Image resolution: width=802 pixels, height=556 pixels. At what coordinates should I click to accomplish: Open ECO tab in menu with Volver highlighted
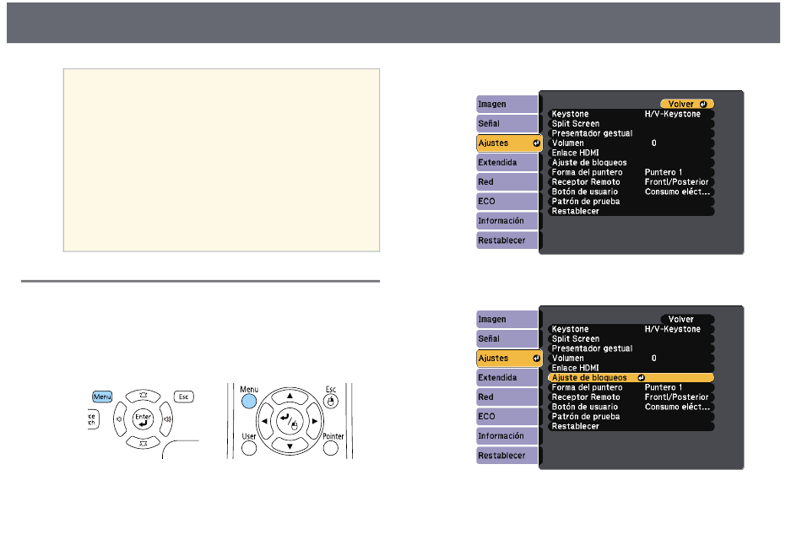click(x=507, y=202)
